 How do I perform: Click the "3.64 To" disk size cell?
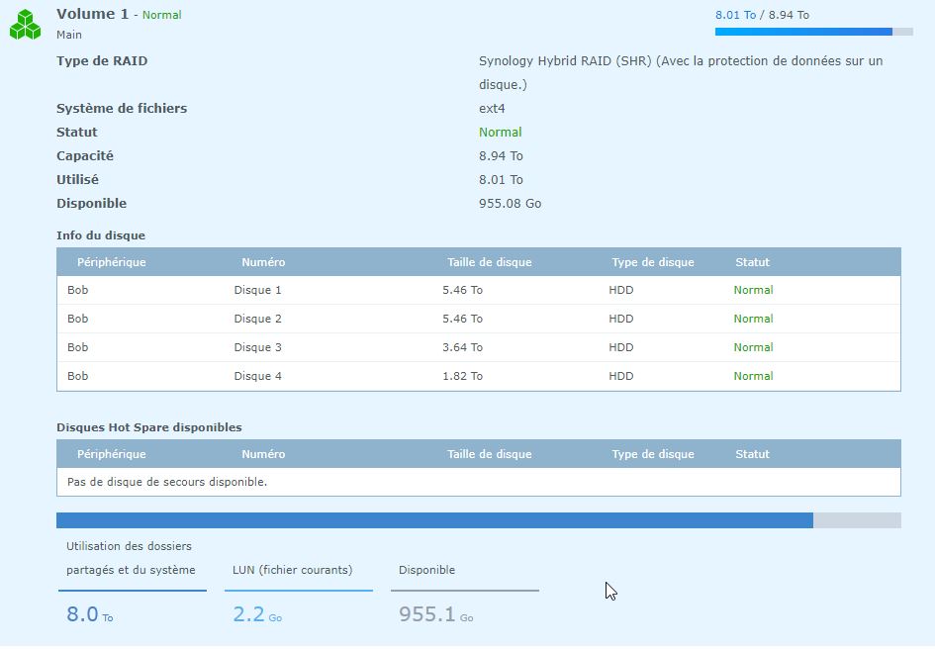click(463, 347)
